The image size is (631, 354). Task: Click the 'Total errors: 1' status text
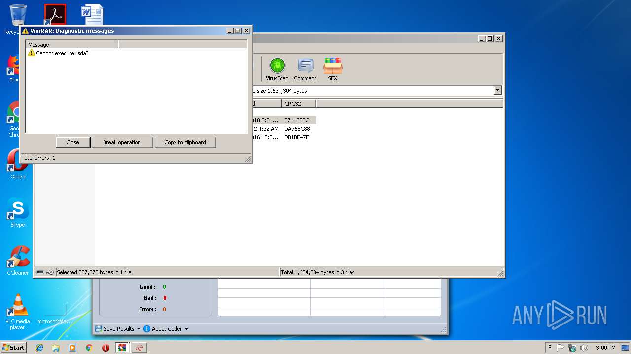tap(38, 158)
